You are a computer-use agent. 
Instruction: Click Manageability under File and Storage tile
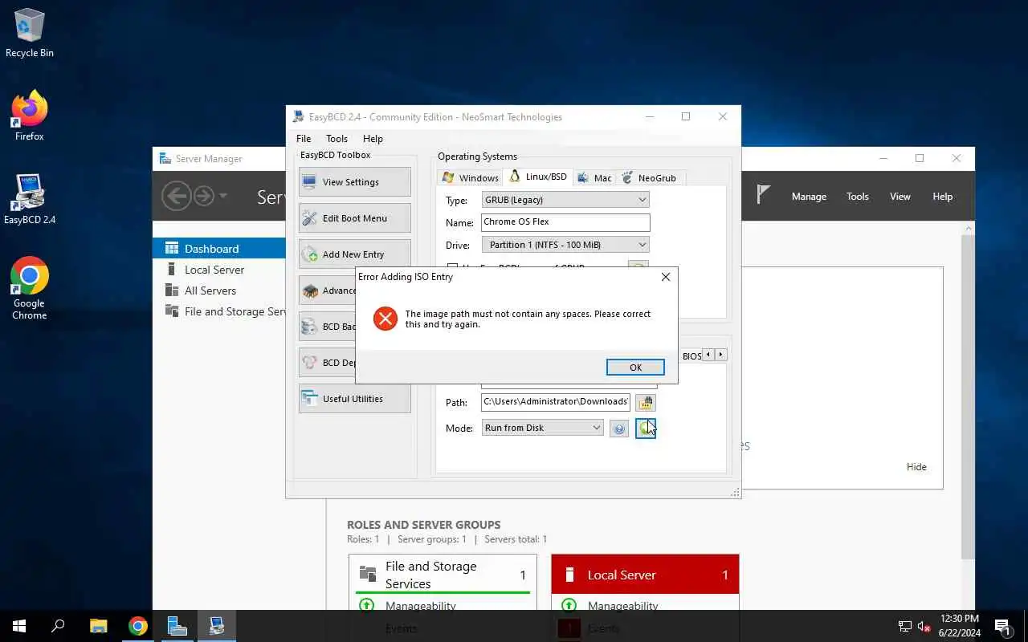[x=420, y=606]
